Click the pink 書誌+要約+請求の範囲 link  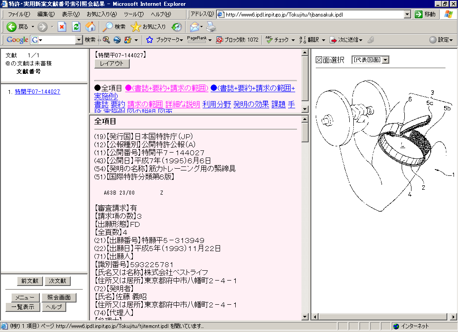click(166, 88)
